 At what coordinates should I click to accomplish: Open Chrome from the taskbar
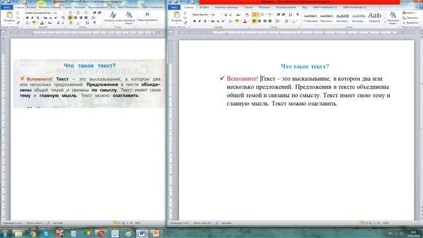(x=32, y=233)
